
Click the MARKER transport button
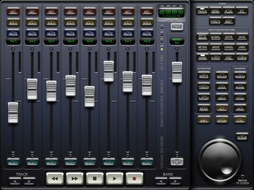[x=240, y=76]
